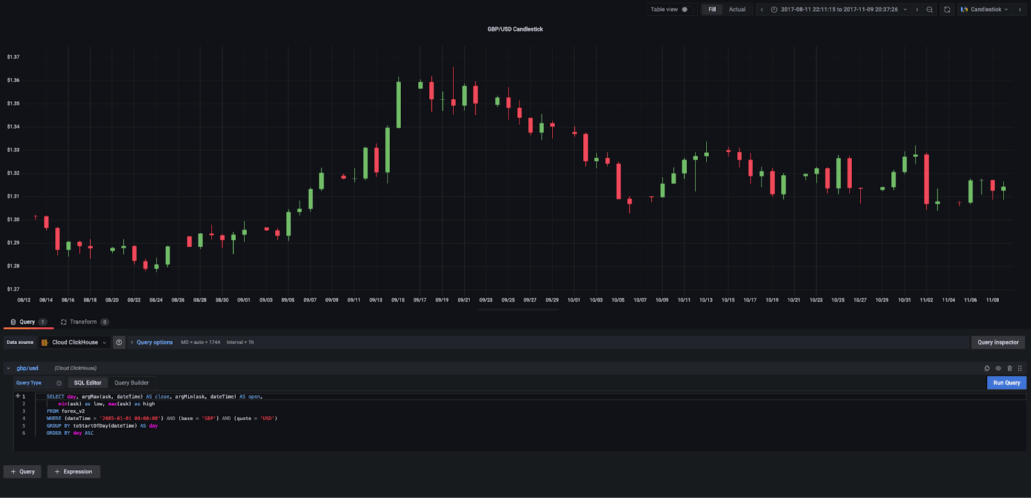
Task: Delete the gbp/usd query
Action: (1009, 369)
